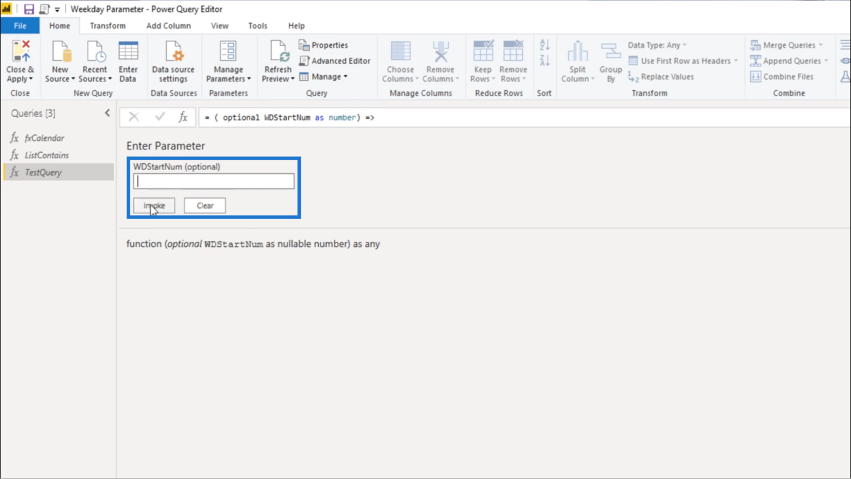Image resolution: width=851 pixels, height=479 pixels.
Task: Click the Save icon in title bar
Action: (29, 9)
